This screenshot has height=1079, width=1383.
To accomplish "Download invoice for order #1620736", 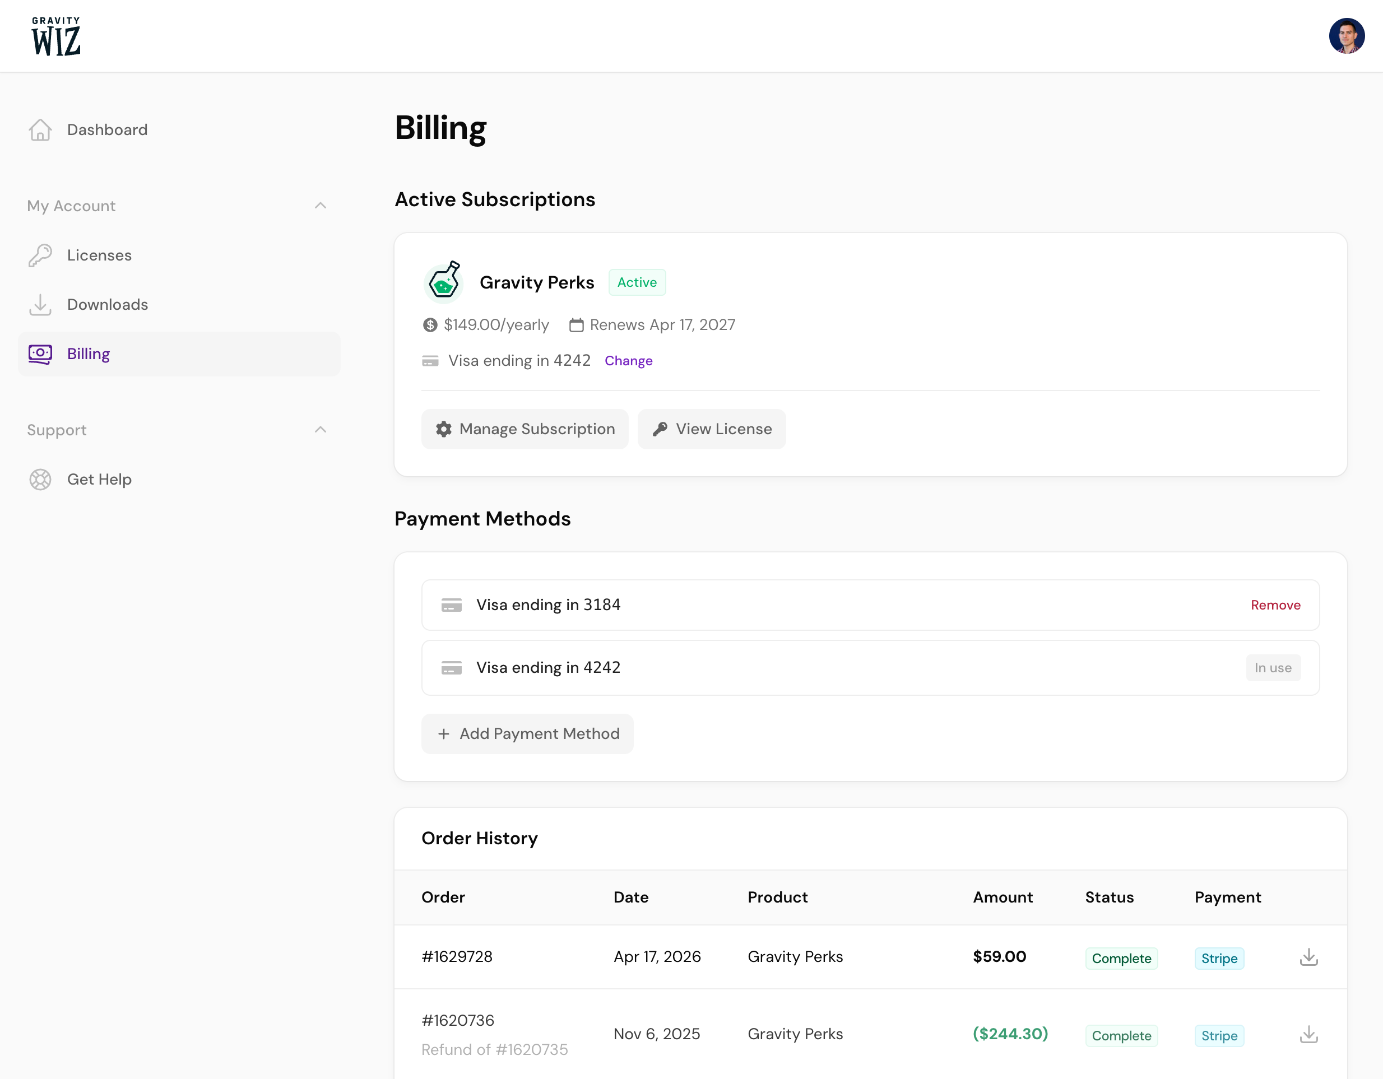I will click(1308, 1034).
